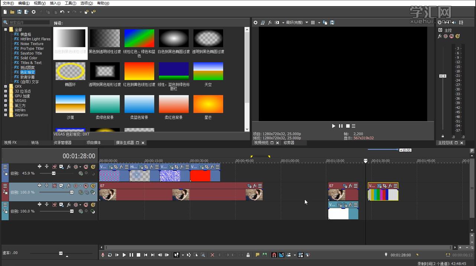Create a new project from toolbar
This screenshot has height=266, width=476.
pos(5,12)
